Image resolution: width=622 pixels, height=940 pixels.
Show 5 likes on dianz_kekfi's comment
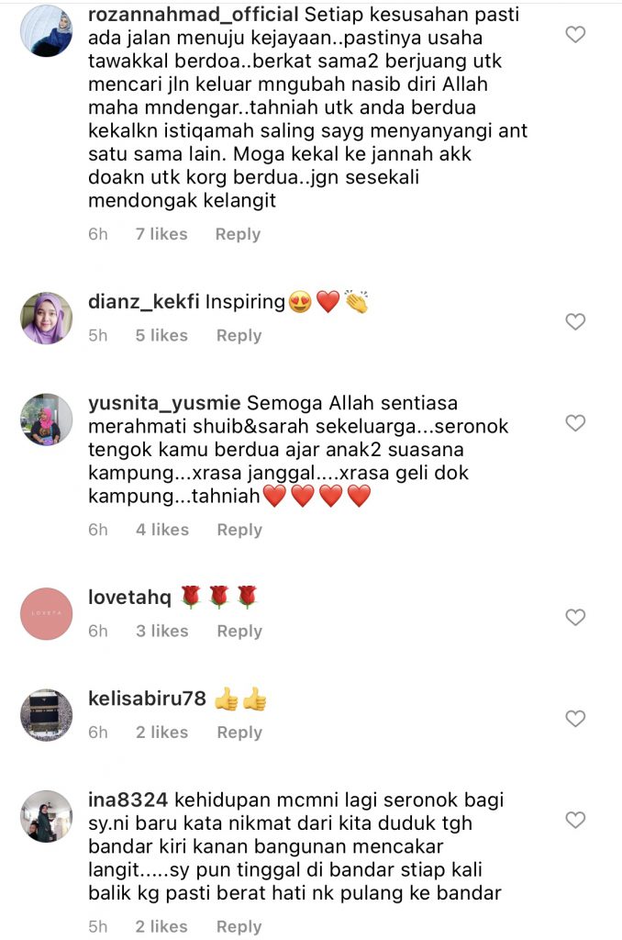161,335
